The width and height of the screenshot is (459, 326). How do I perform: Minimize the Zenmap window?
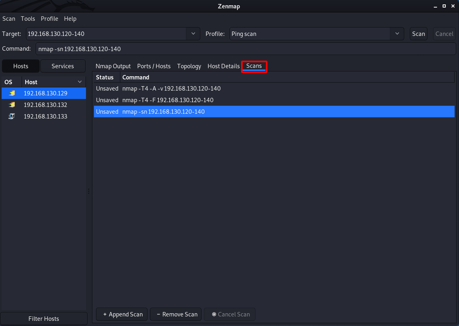coord(435,6)
